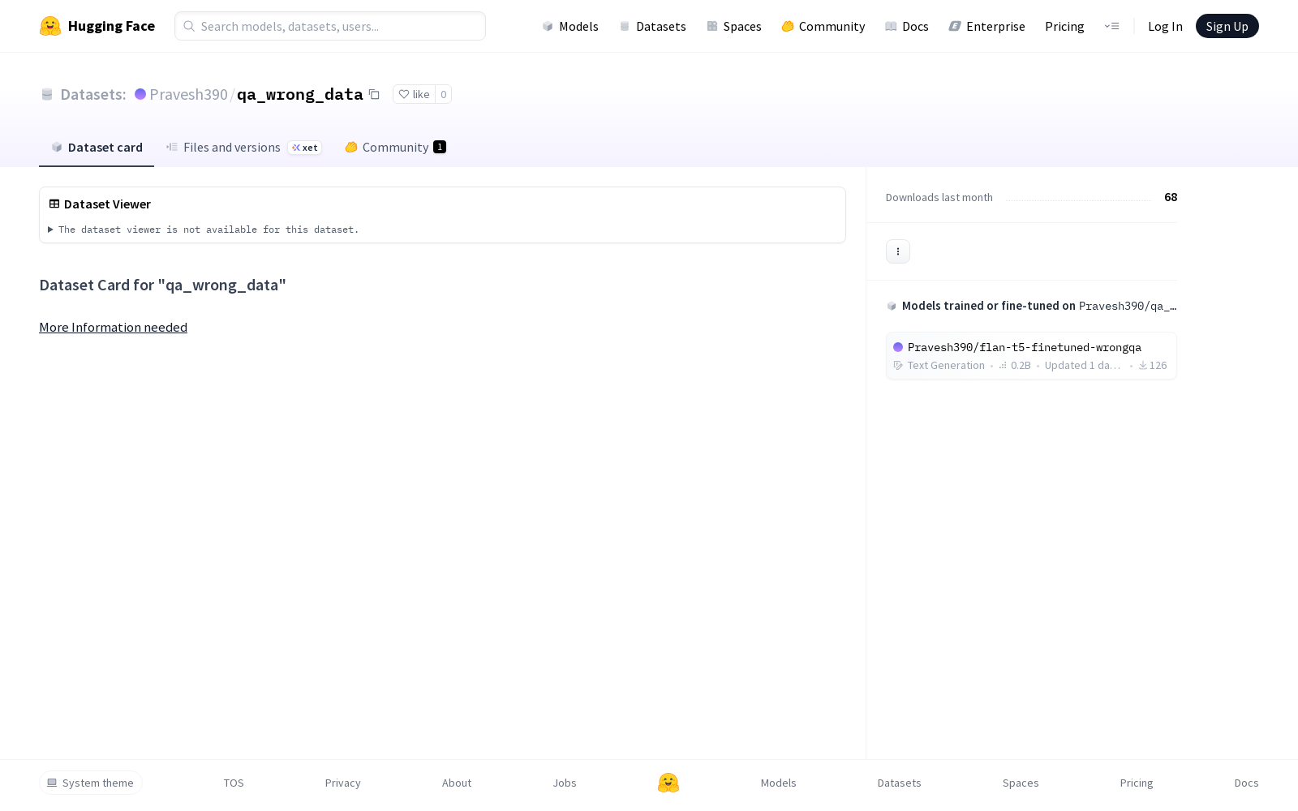The image size is (1298, 811).
Task: Click the Docs book icon in navbar
Action: [891, 26]
